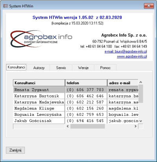This screenshot has height=162, width=157.
Task: Select the Wersje tab
Action: pos(83,68)
